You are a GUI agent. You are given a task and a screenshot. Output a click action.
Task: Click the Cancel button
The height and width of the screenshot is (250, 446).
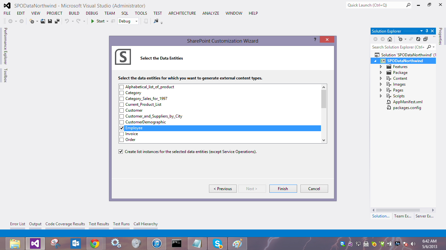pos(314,189)
